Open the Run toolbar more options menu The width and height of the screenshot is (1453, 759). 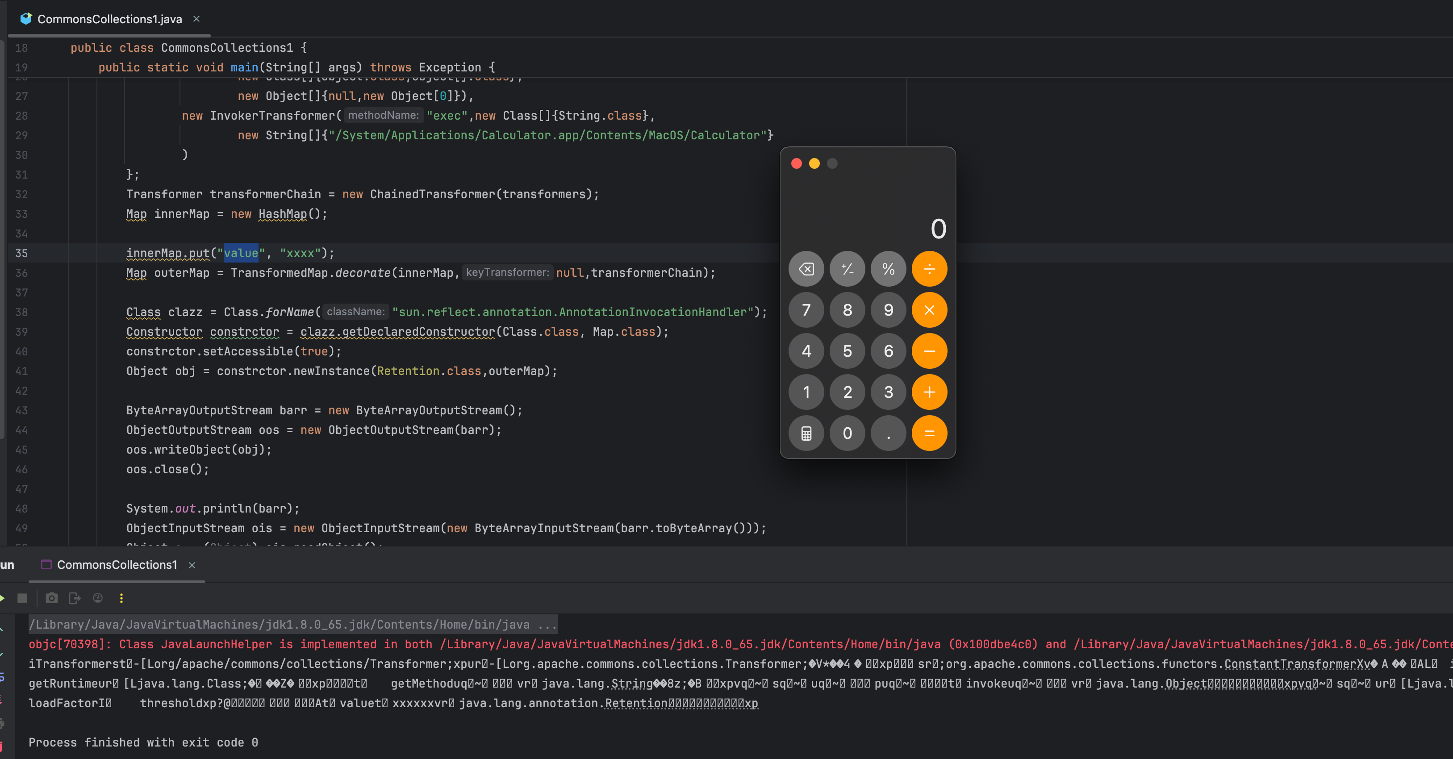(x=121, y=598)
